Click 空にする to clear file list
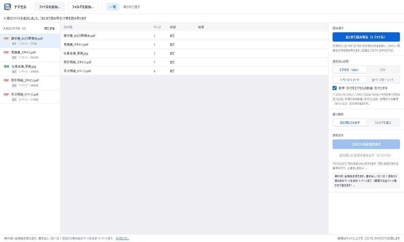Viewport: 404px width, 242px height. coord(49,28)
